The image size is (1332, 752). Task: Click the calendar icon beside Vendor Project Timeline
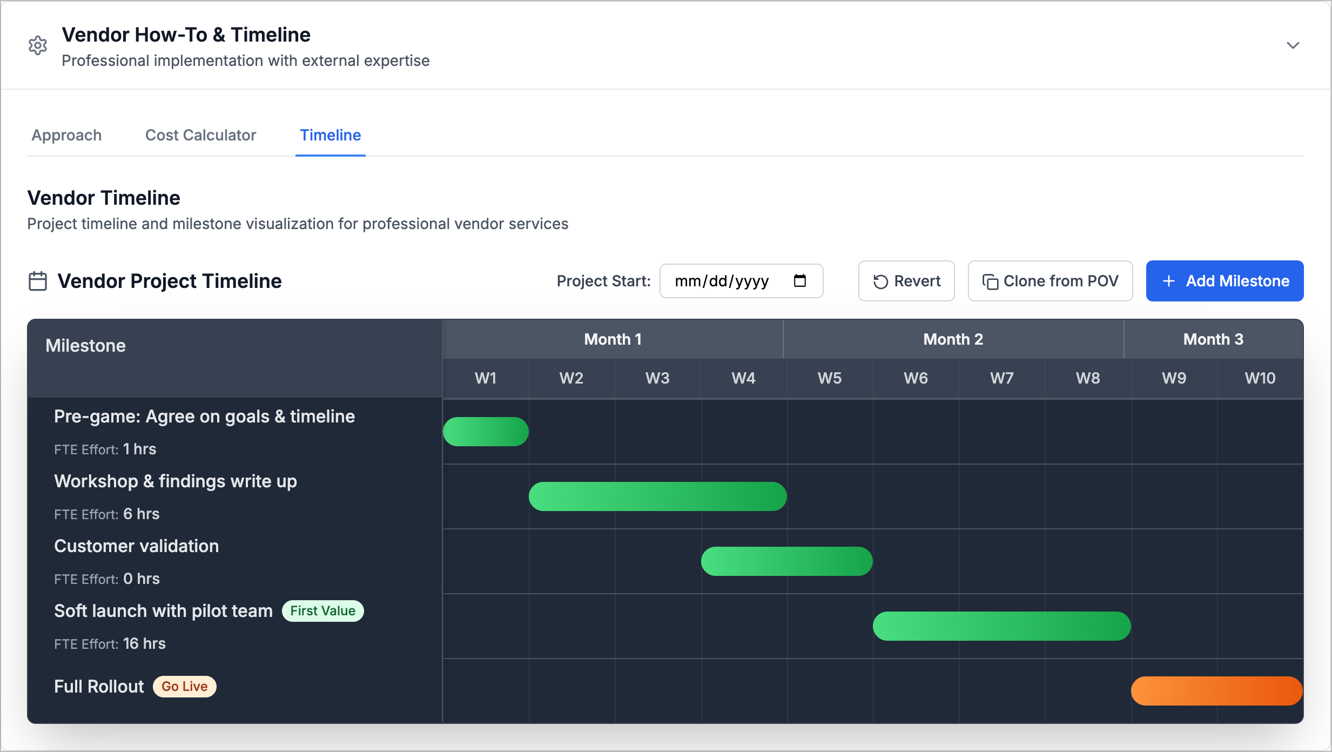click(37, 280)
